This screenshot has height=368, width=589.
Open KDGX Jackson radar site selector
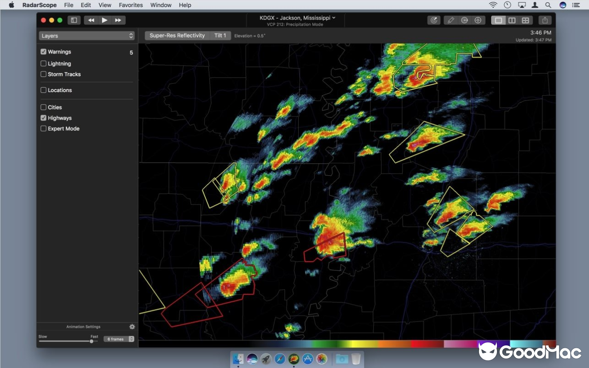pos(298,18)
